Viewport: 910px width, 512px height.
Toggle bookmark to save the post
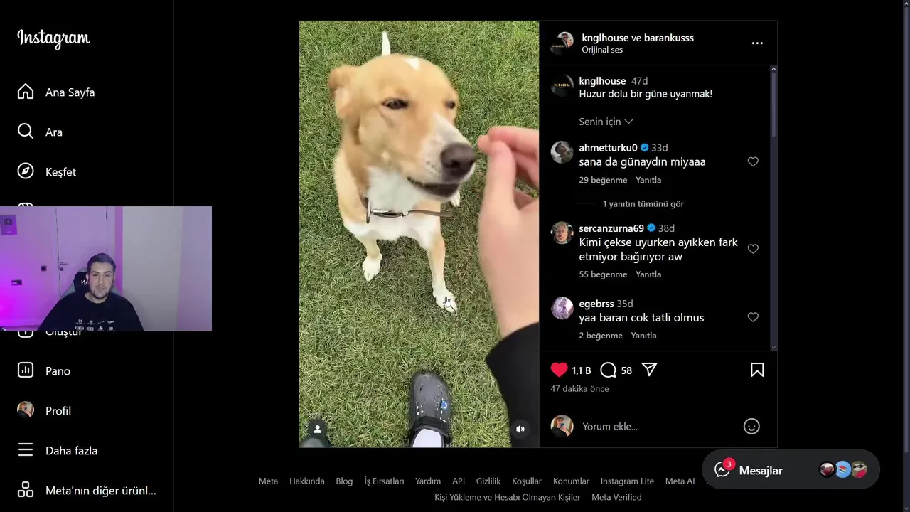(x=757, y=370)
